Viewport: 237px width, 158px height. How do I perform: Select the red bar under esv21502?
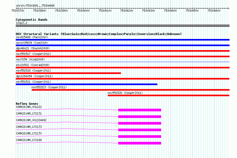122,68
